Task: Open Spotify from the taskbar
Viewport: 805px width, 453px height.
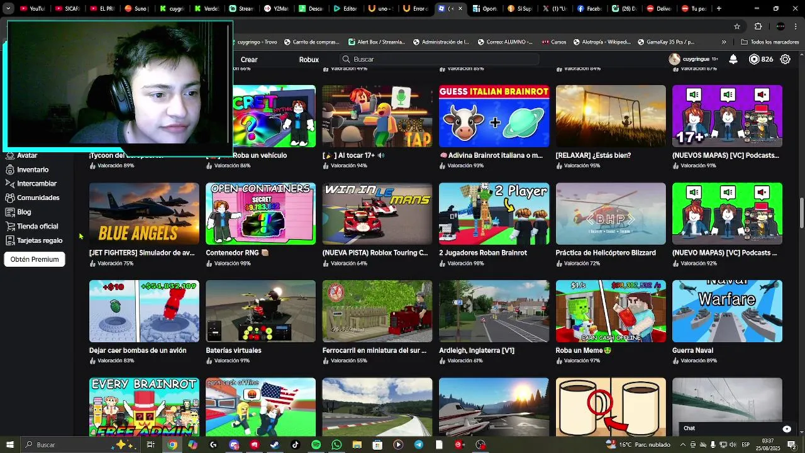Action: (x=316, y=445)
